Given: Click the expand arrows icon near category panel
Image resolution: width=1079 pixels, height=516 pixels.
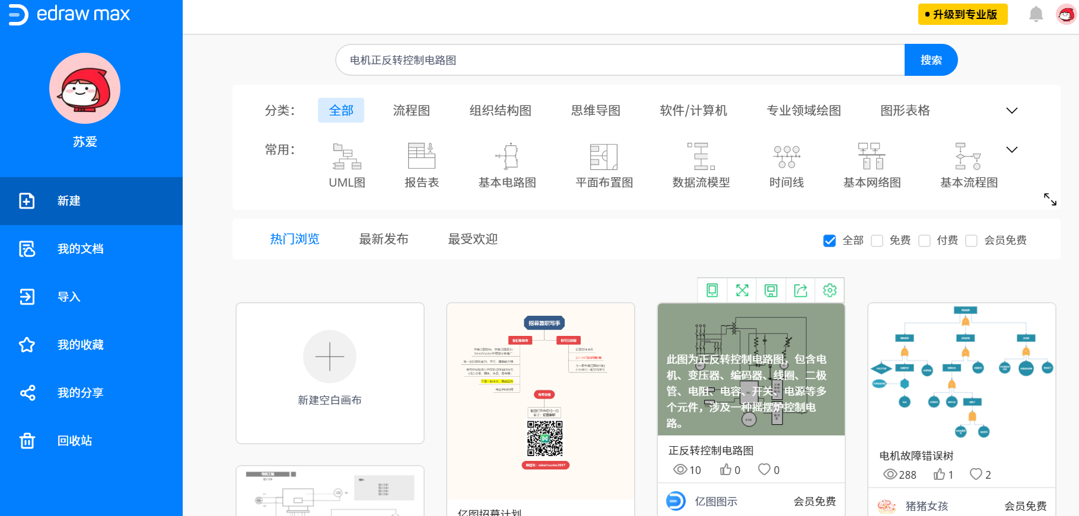Looking at the screenshot, I should click(x=1050, y=199).
